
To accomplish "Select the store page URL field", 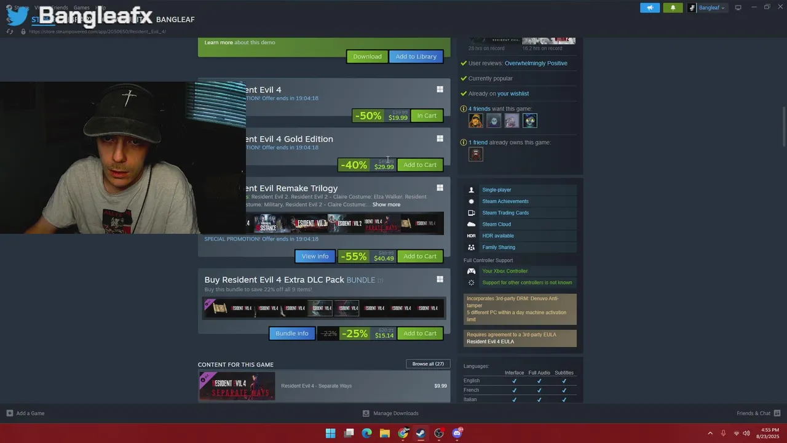I will pos(97,31).
